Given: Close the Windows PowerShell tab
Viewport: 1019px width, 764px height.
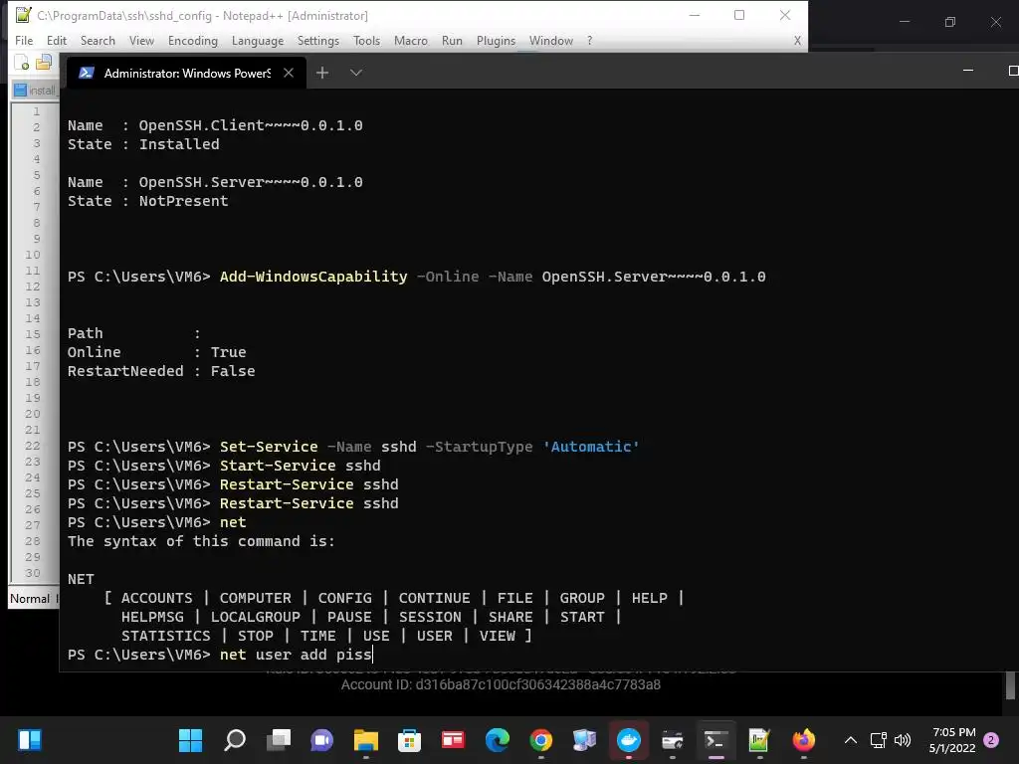Looking at the screenshot, I should point(289,73).
